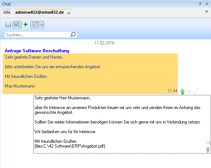Click the files attachment path line

70,146
